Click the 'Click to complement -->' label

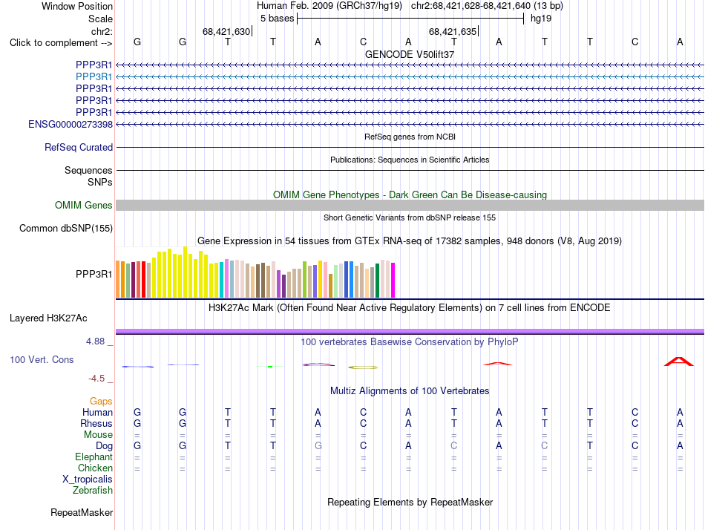coord(61,43)
